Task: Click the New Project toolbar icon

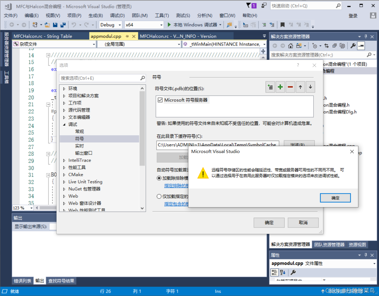Action: [35, 25]
